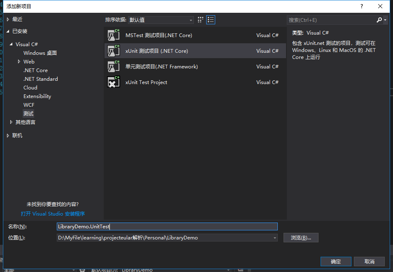Expand the 最近 tree node
393x272 pixels.
click(x=8, y=19)
